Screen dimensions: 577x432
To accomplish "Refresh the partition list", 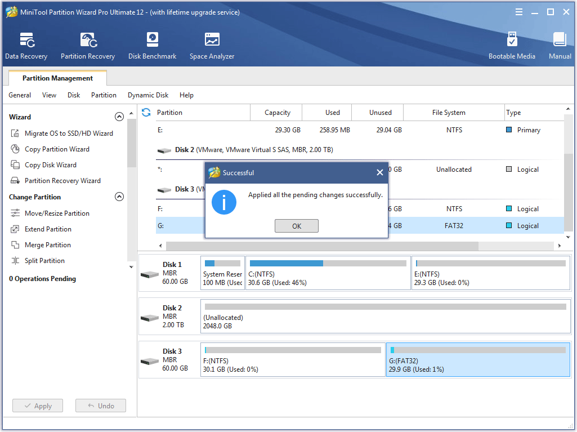I will click(x=146, y=112).
